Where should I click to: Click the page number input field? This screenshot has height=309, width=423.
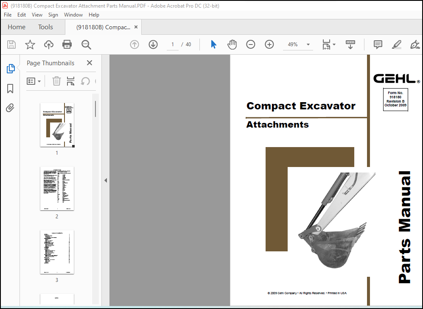pyautogui.click(x=172, y=45)
